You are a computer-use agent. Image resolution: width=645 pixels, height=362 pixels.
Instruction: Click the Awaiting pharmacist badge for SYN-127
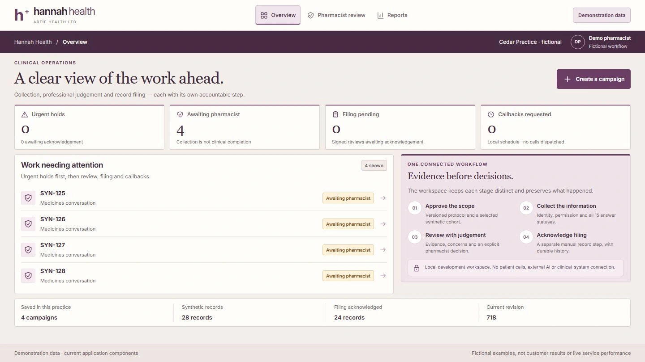pos(348,250)
